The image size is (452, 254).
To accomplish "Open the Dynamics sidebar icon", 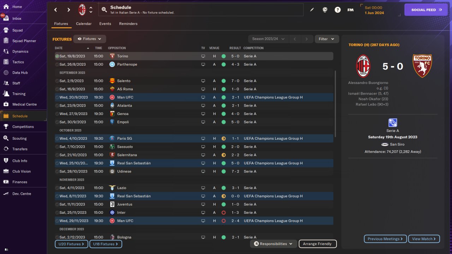I will tap(6, 52).
